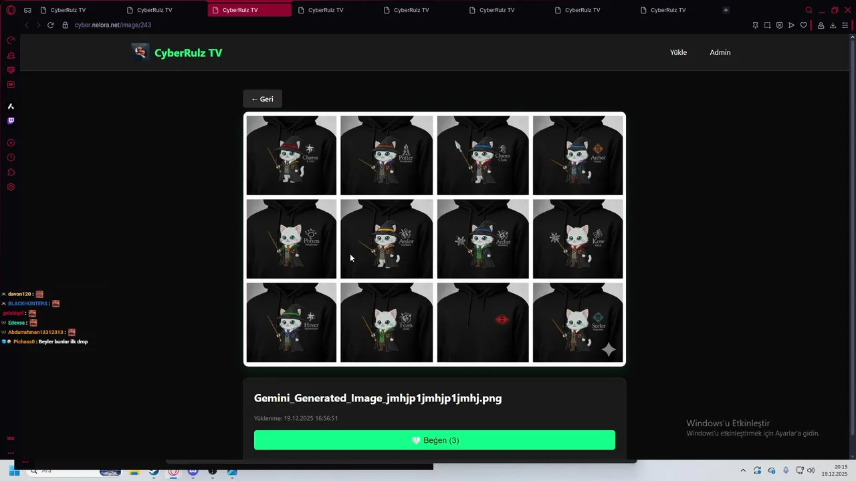Open File Explorer from the taskbar
856x481 pixels.
tap(134, 472)
